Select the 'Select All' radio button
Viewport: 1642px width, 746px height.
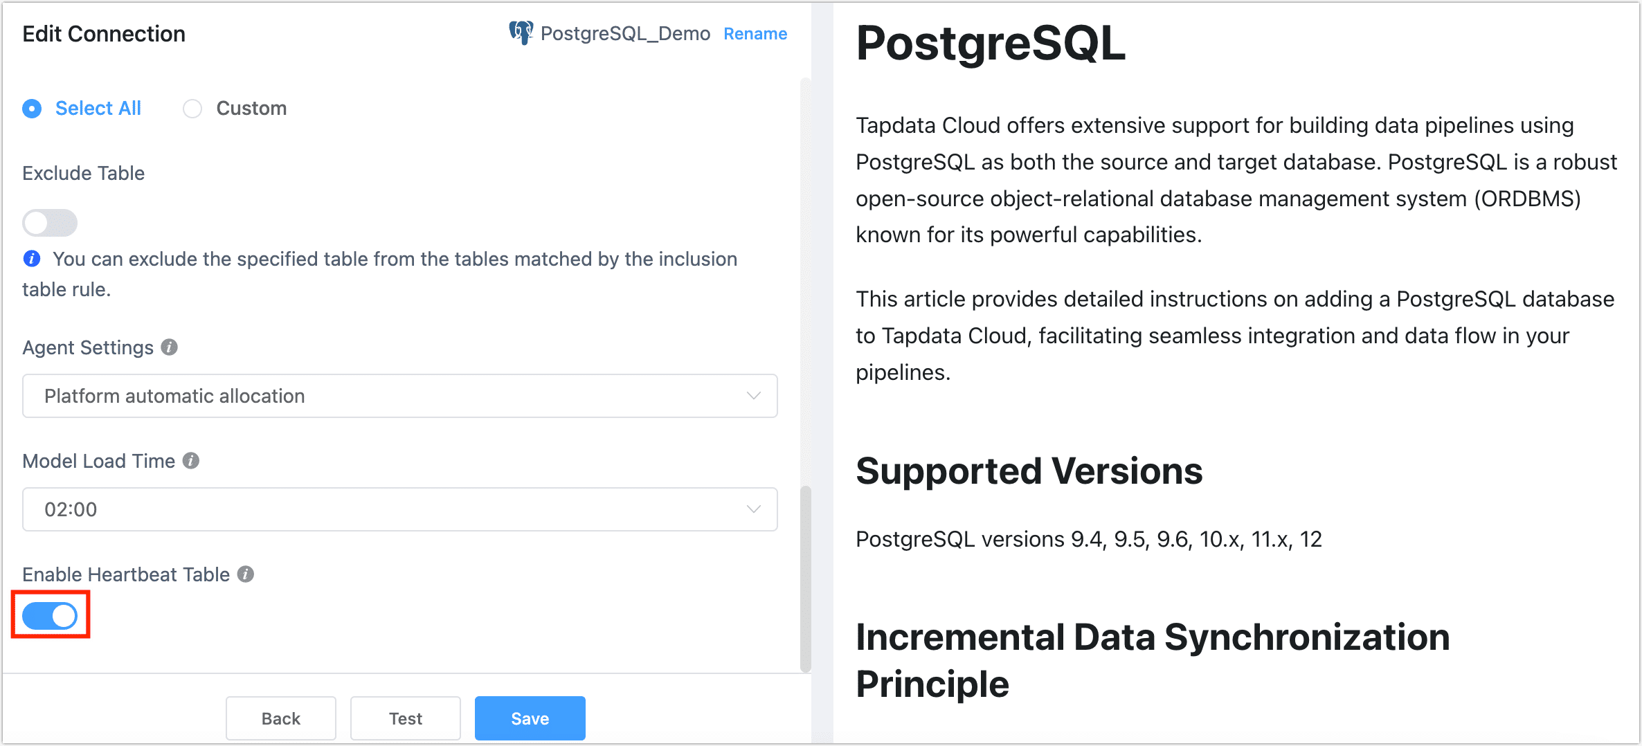(32, 109)
